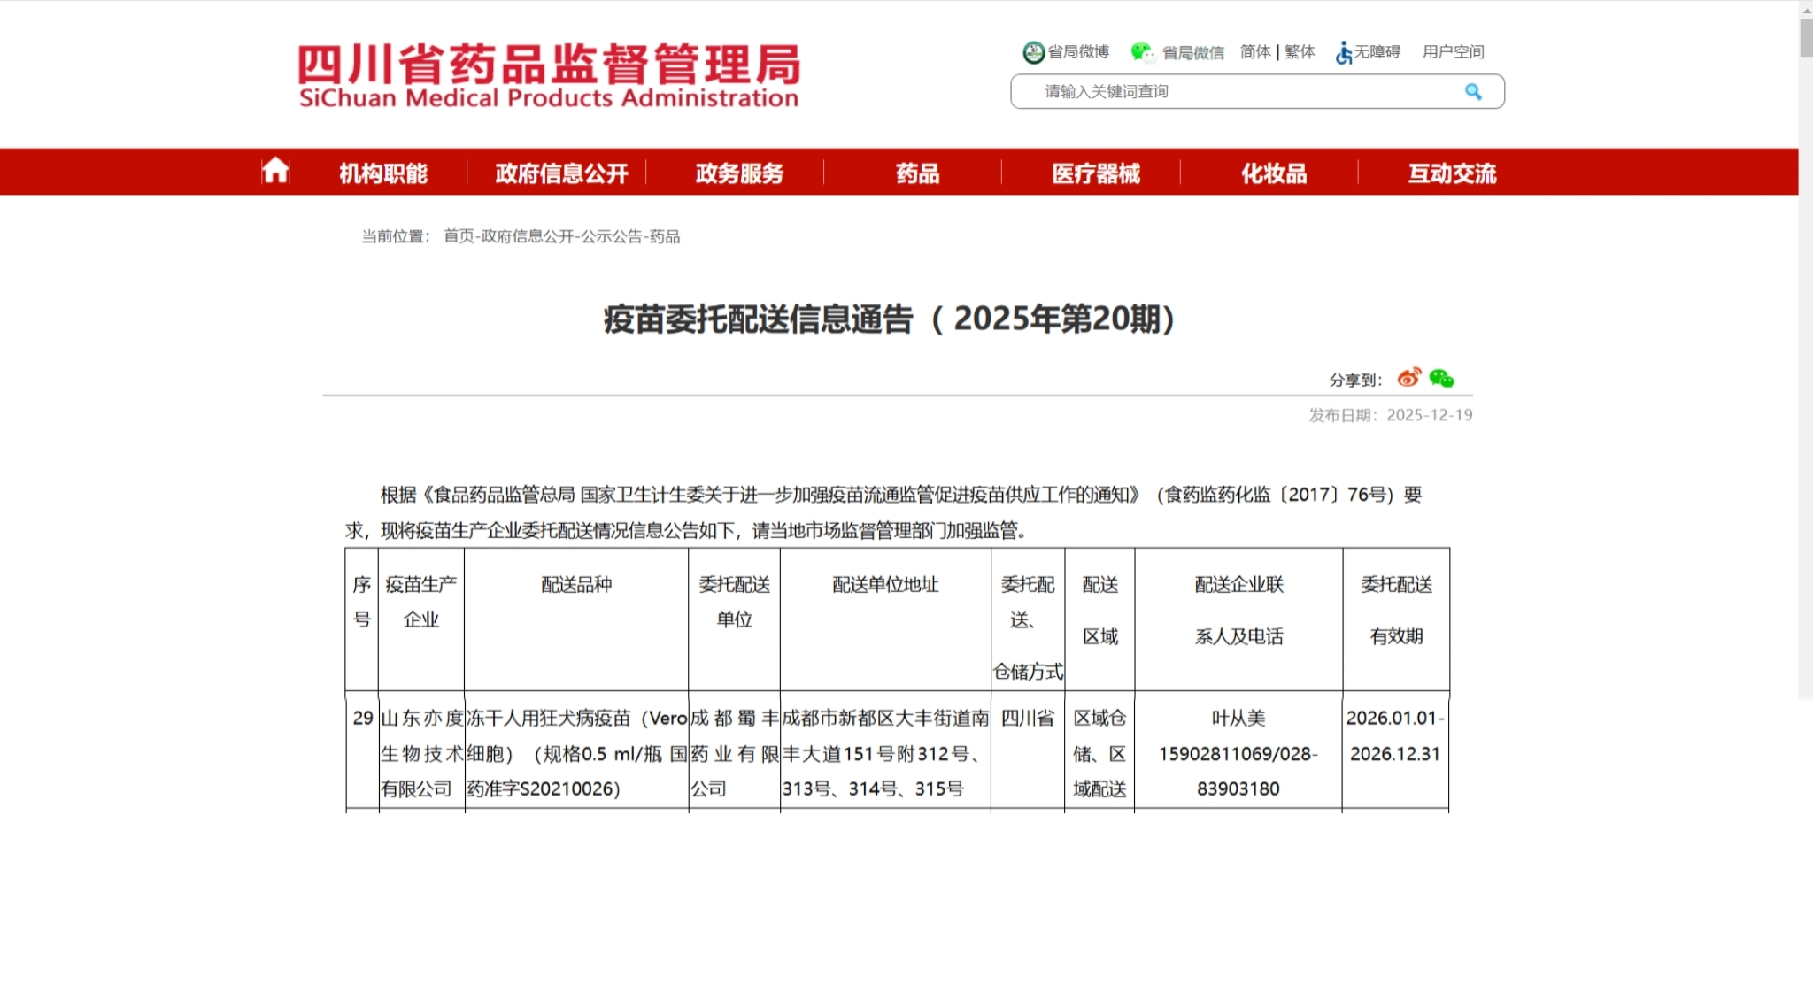Click the keyword search input field
1813x1000 pixels.
[x=1239, y=92]
